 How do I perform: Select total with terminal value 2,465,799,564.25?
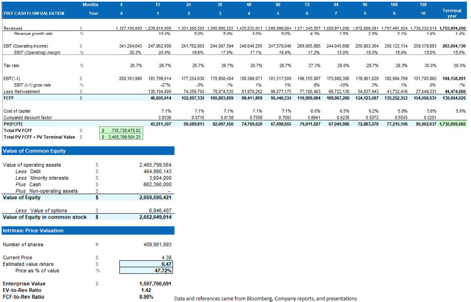(x=121, y=137)
